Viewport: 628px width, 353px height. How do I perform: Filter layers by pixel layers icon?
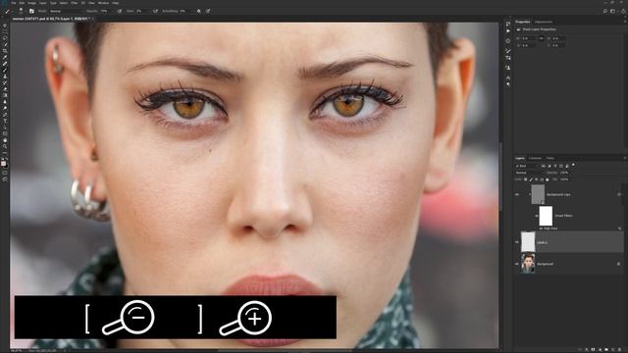click(543, 166)
